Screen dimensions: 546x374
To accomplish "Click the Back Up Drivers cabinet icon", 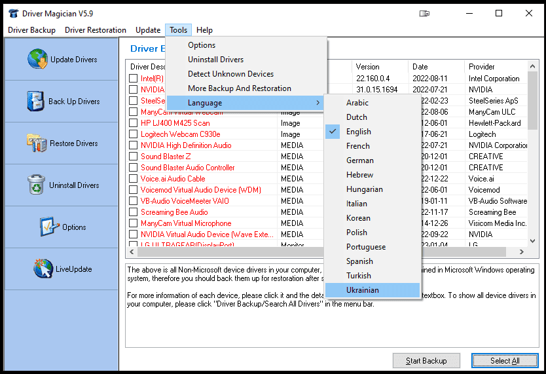I will 35,101.
